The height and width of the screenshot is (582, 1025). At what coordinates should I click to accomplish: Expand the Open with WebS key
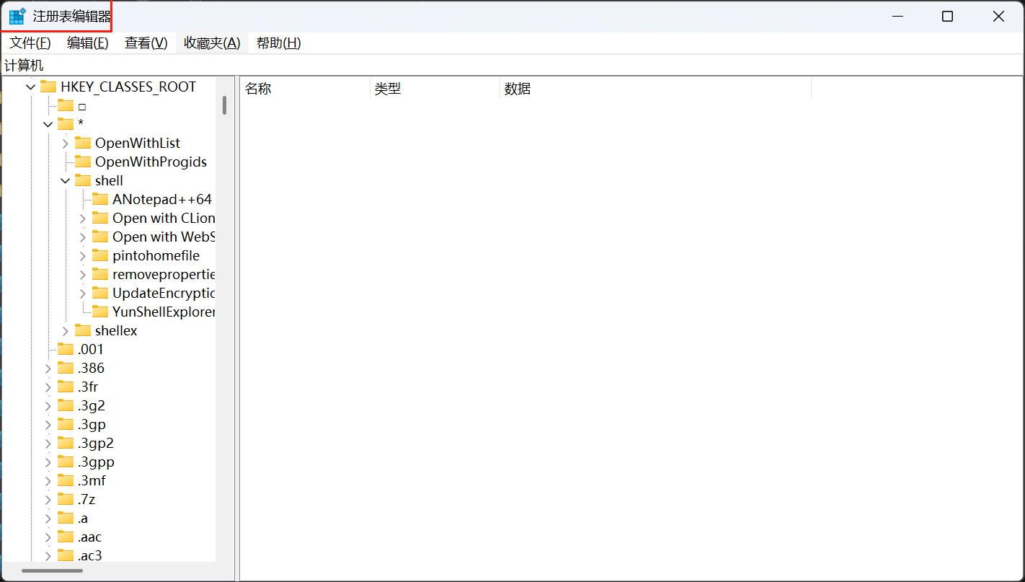coord(82,237)
